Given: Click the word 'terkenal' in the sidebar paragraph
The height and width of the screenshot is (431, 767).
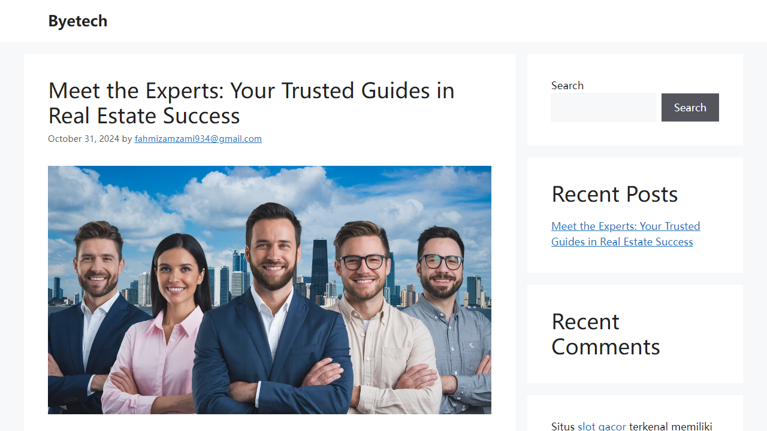Looking at the screenshot, I should point(650,426).
